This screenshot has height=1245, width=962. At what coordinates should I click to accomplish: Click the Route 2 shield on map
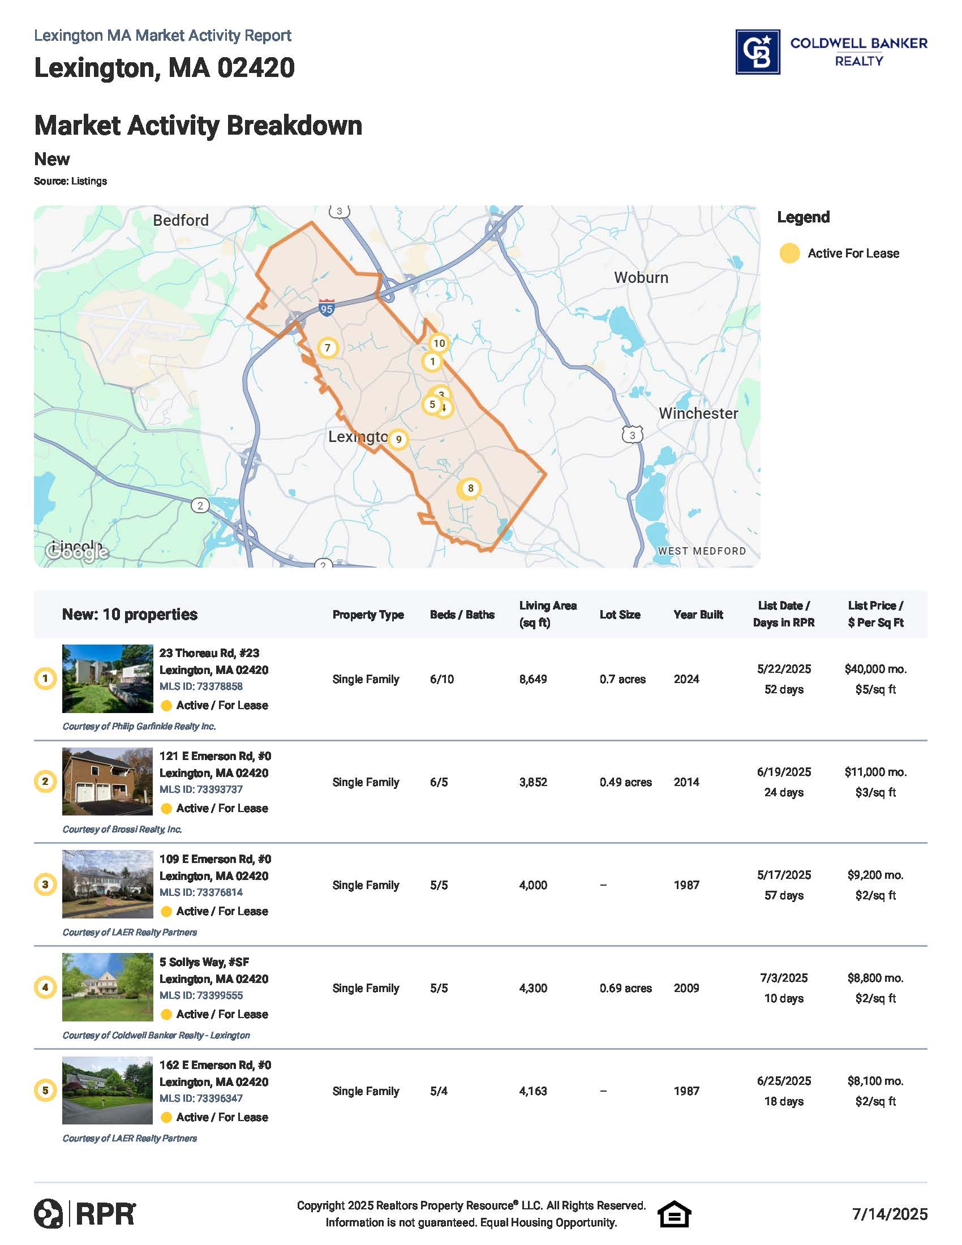(199, 505)
